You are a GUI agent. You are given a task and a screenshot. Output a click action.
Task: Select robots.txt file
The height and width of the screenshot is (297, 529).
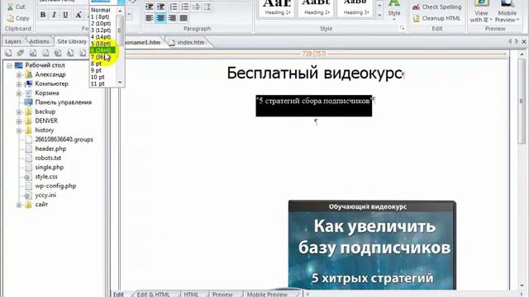[x=48, y=158]
